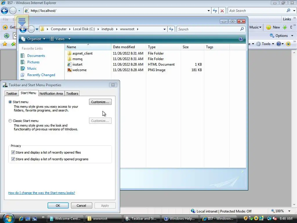This screenshot has height=223, width=297.
Task: Open Documents favorite link in Explorer
Action: (36, 56)
